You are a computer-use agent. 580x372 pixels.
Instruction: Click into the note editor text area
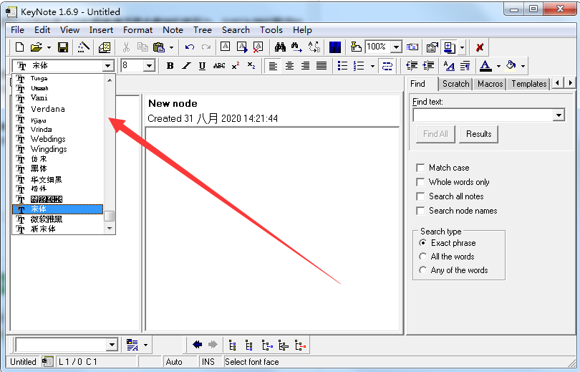272,229
